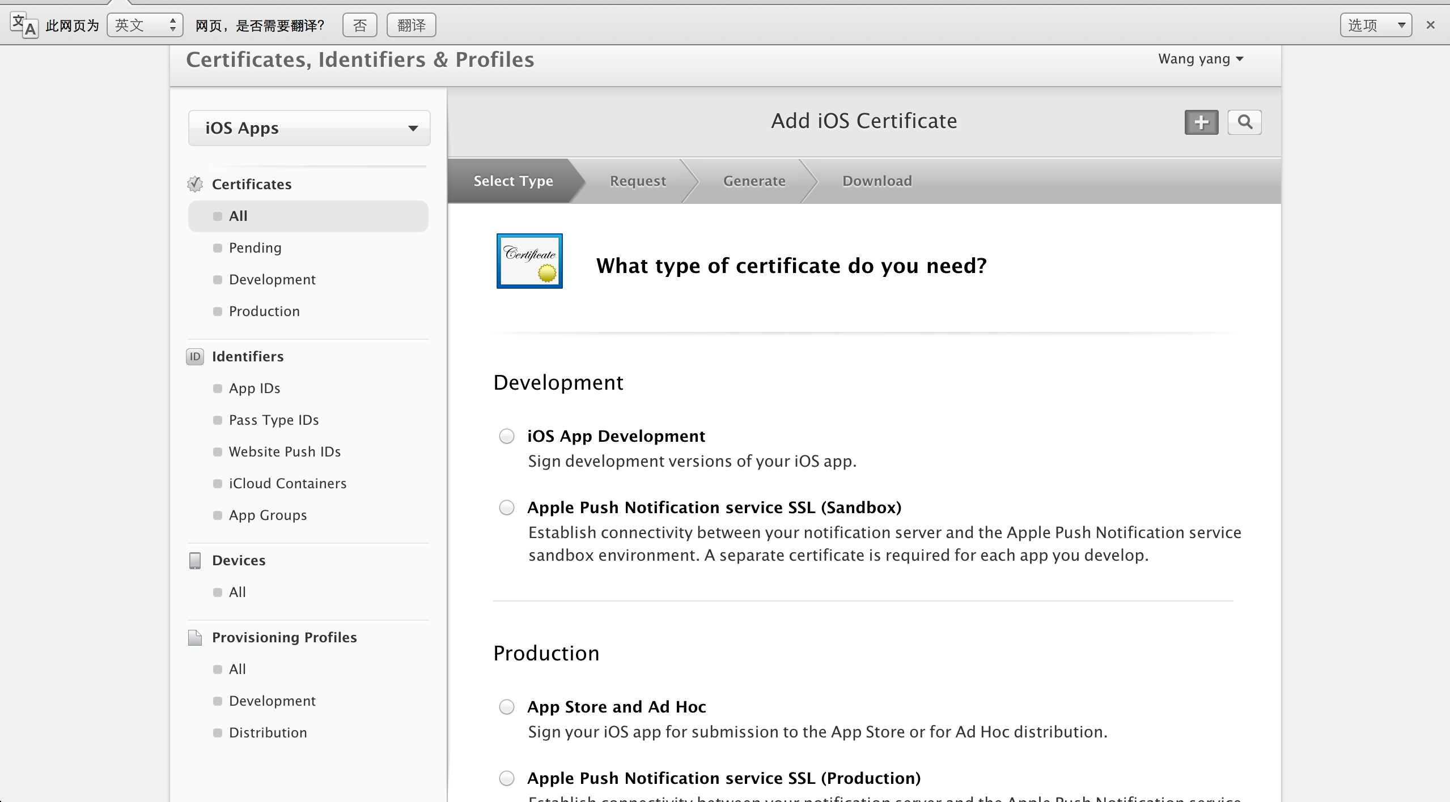The width and height of the screenshot is (1450, 802).
Task: Click the Generate step tab
Action: (x=754, y=181)
